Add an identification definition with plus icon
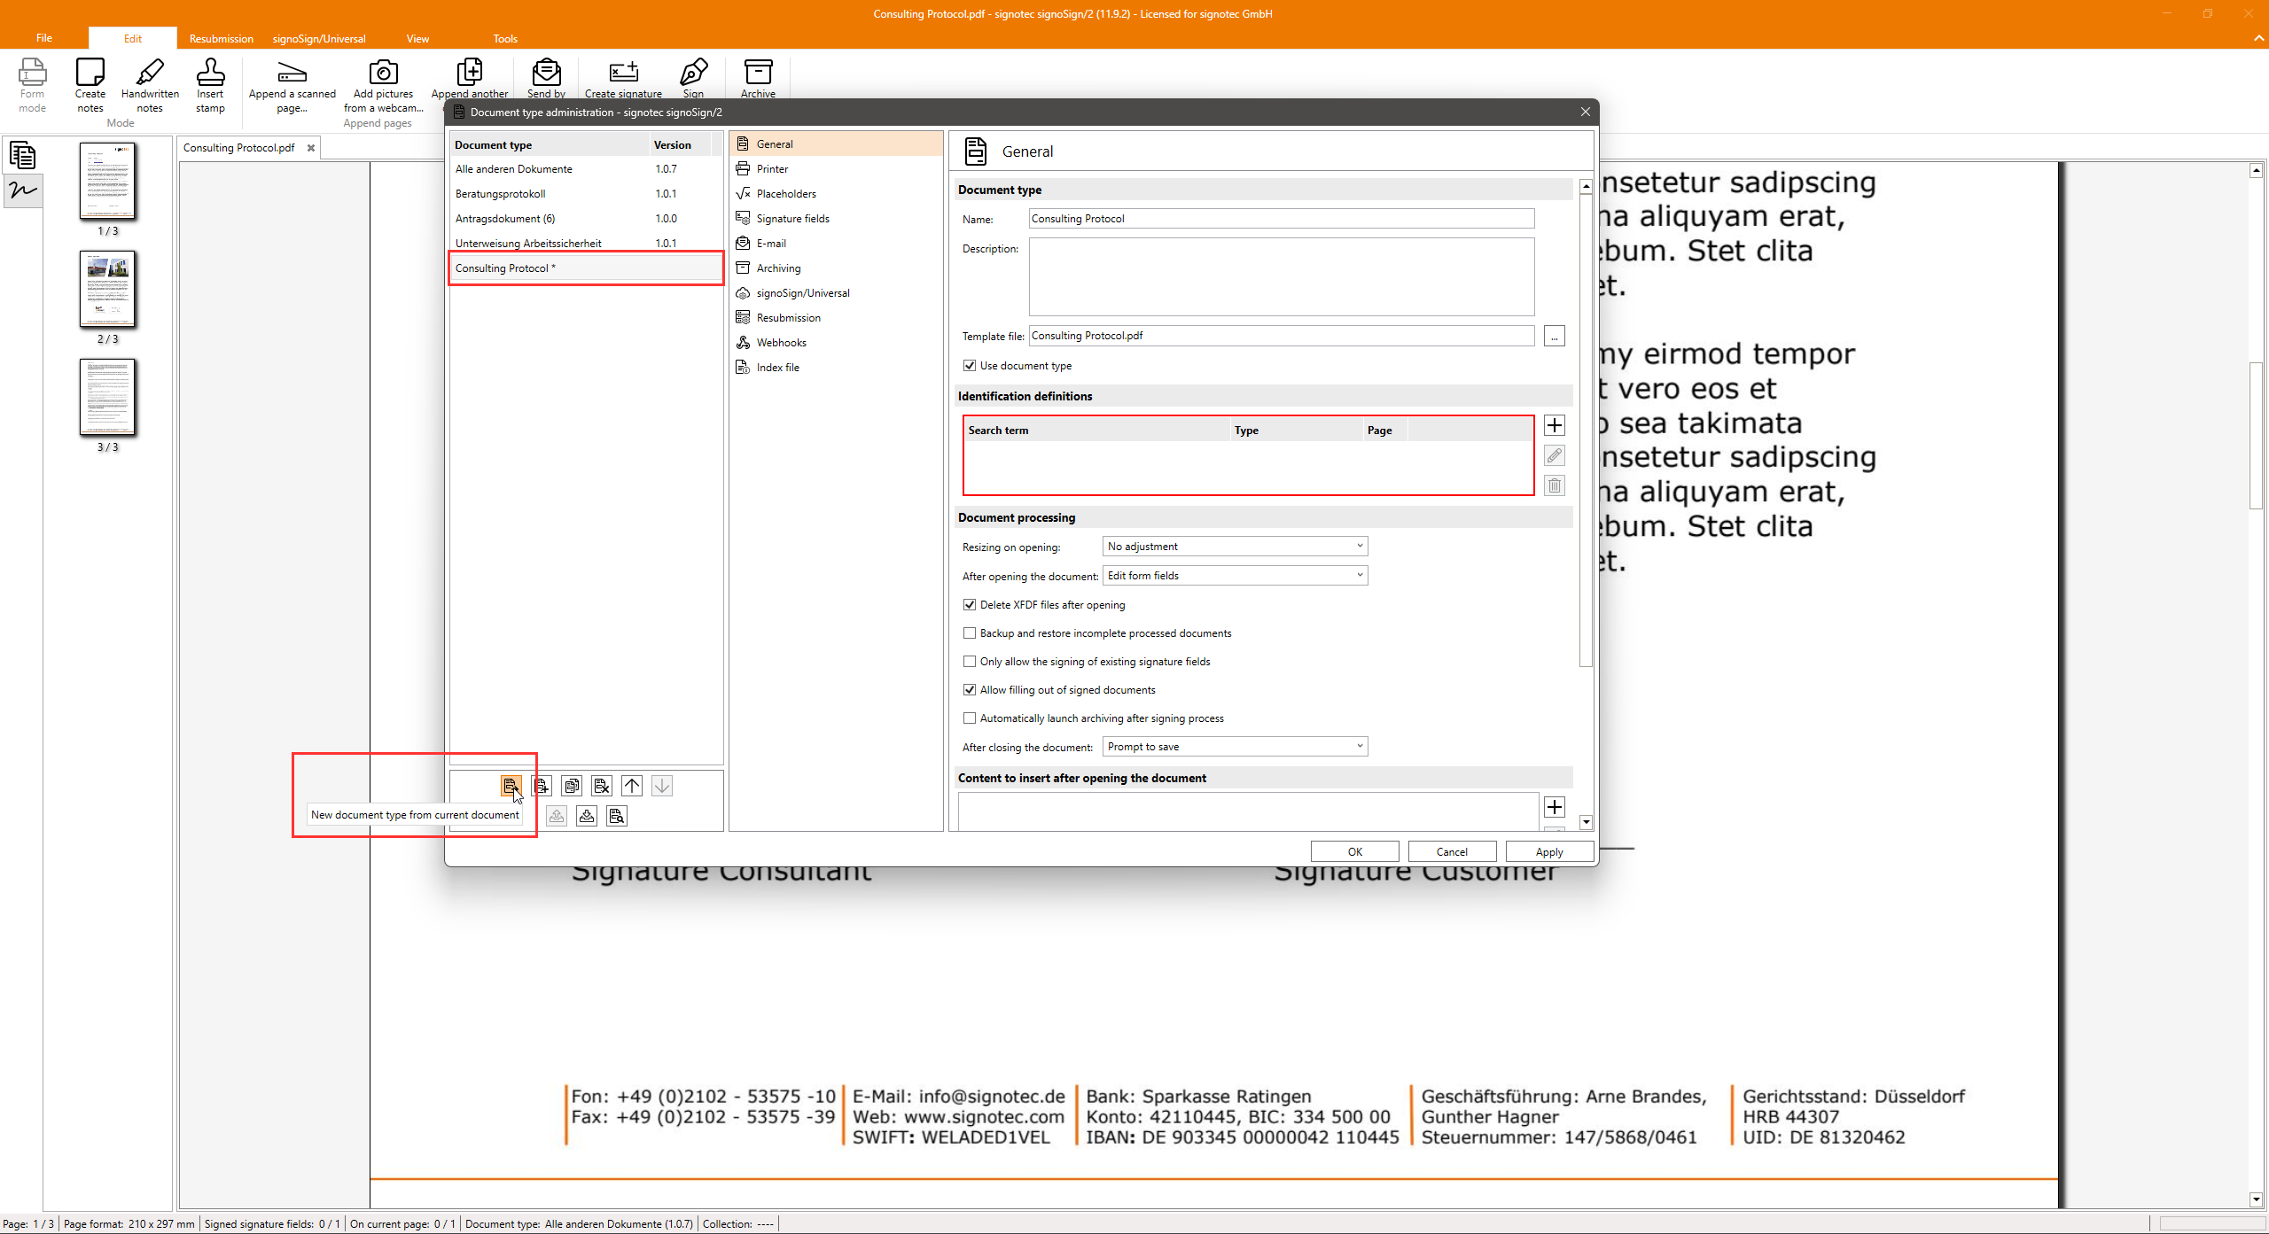The image size is (2269, 1234). (1555, 425)
